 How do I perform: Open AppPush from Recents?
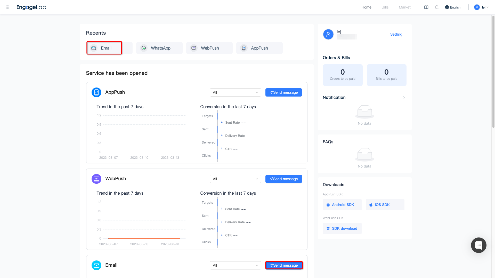[x=259, y=48]
